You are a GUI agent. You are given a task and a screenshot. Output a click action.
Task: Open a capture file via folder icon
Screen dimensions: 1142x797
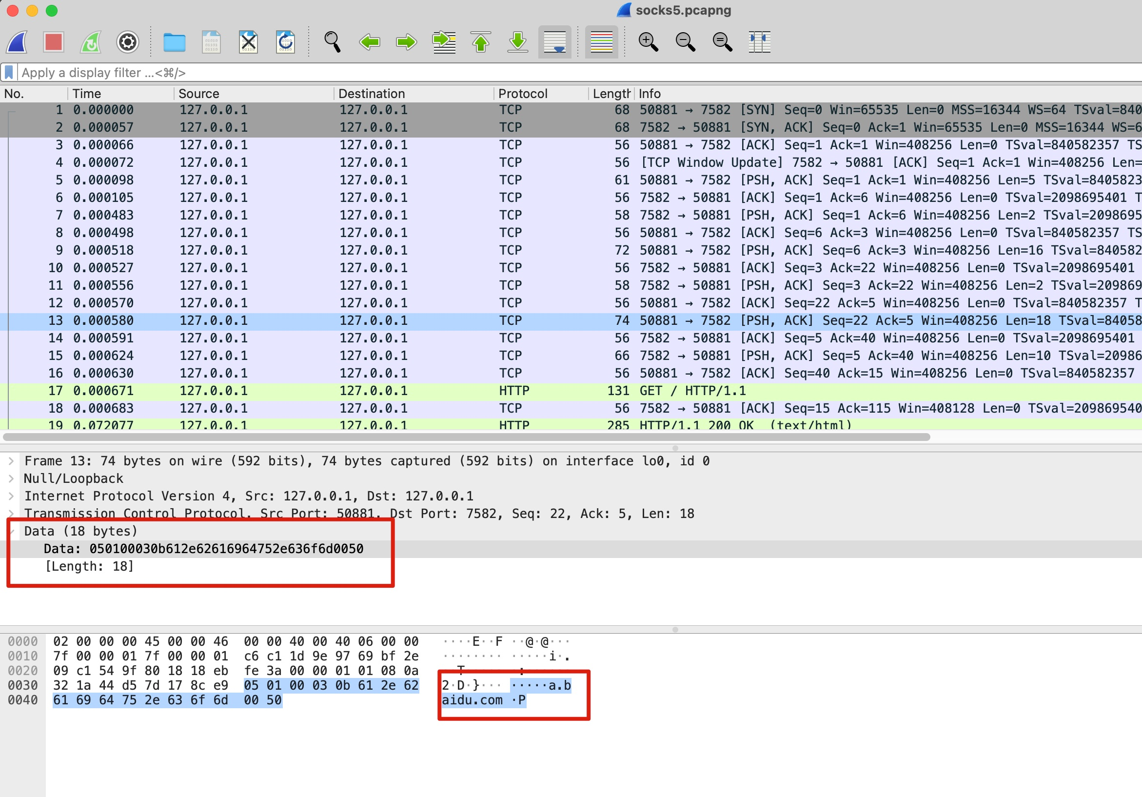coord(174,42)
